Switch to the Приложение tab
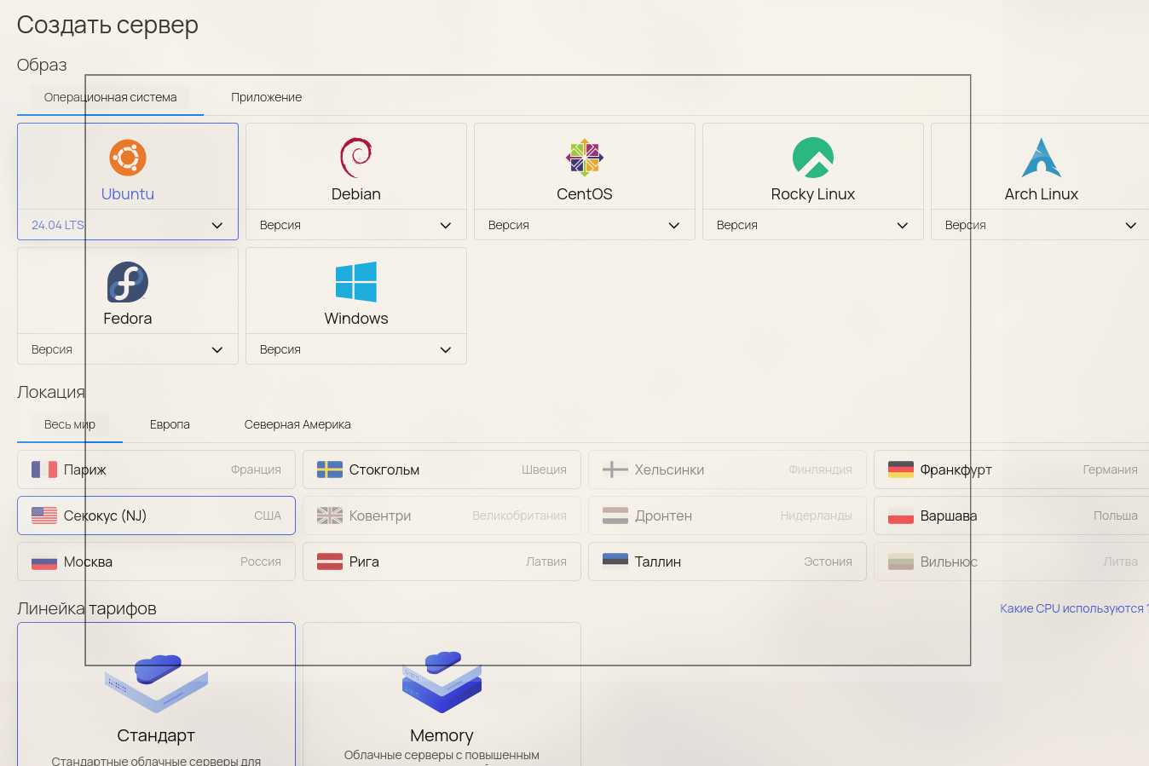This screenshot has height=766, width=1149. pyautogui.click(x=267, y=97)
